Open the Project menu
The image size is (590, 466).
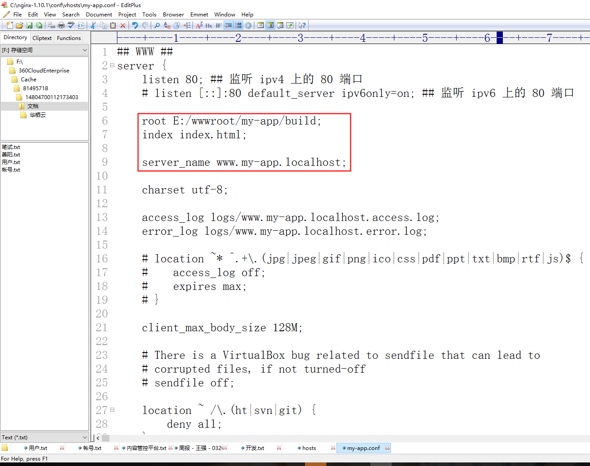[x=127, y=14]
